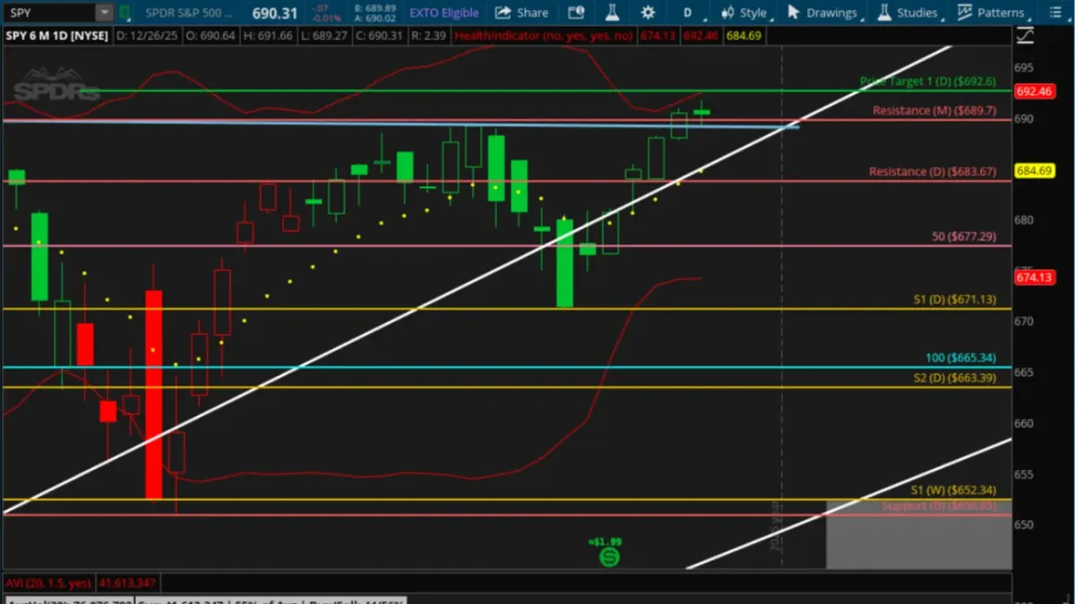The width and height of the screenshot is (1075, 604).
Task: Click the EXTO Eligible link
Action: pos(443,12)
